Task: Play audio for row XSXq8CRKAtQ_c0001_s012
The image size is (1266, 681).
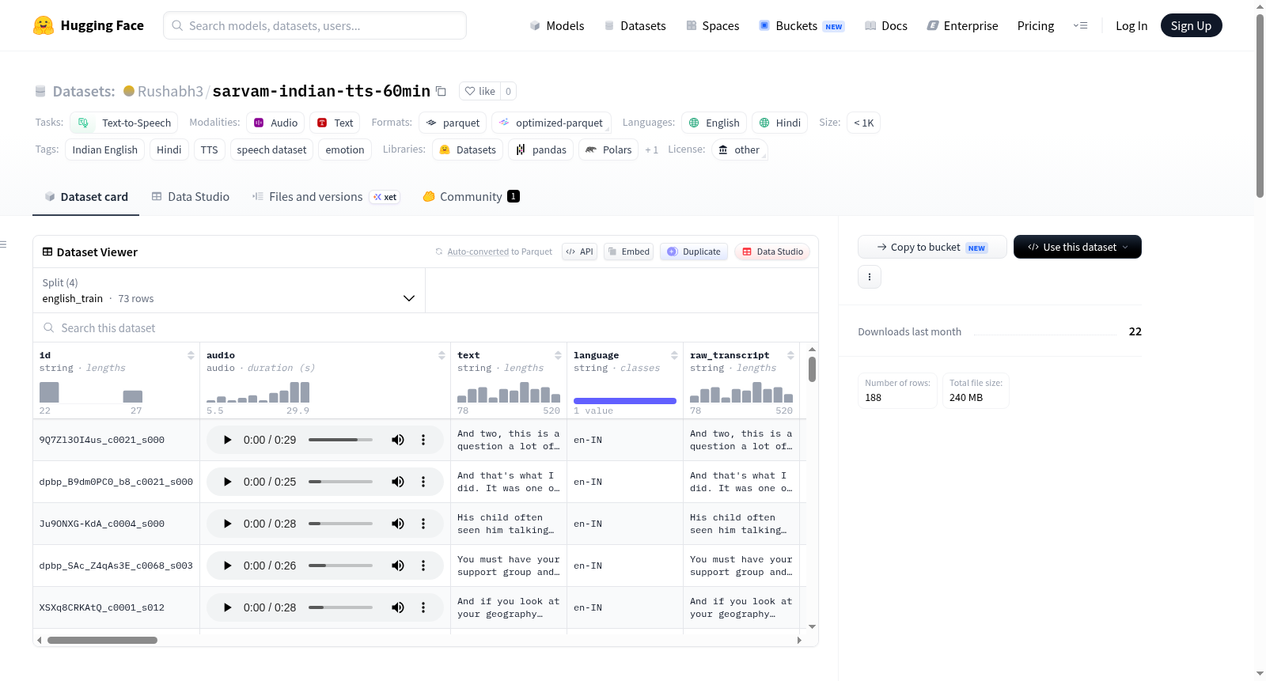Action: tap(227, 607)
